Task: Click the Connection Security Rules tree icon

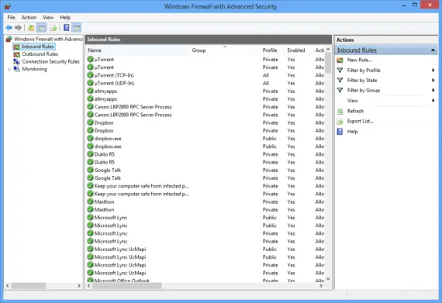Action: (16, 61)
